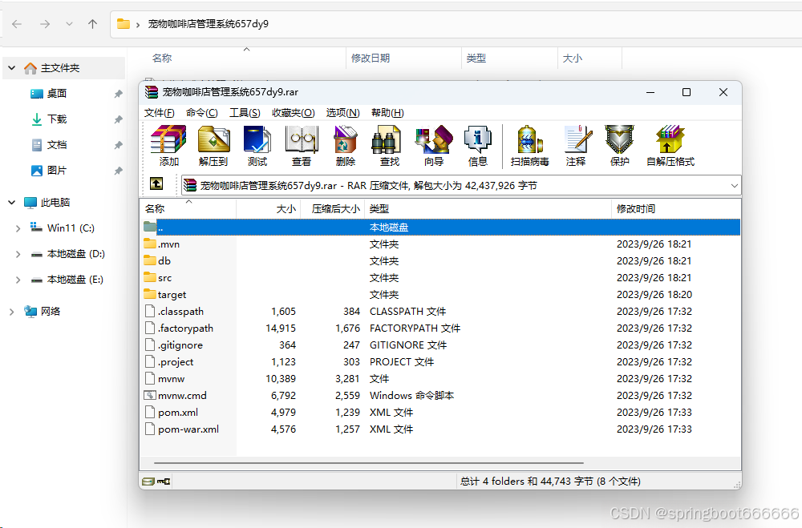Open the Commands (命令) menu
The width and height of the screenshot is (802, 528).
point(201,112)
